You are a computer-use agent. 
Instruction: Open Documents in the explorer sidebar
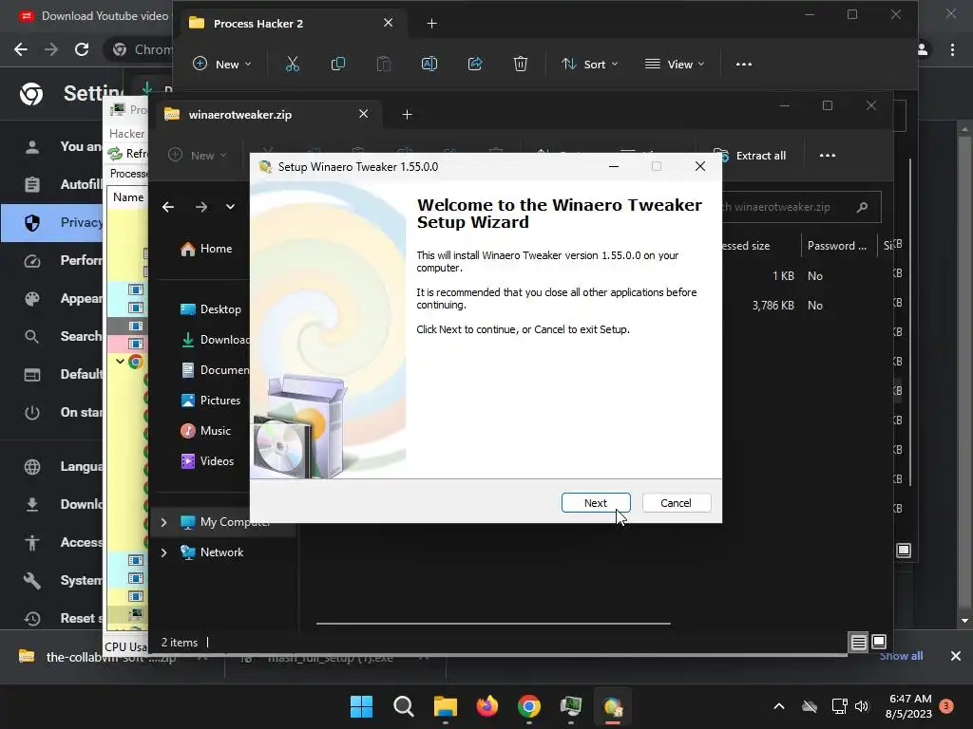click(x=214, y=370)
